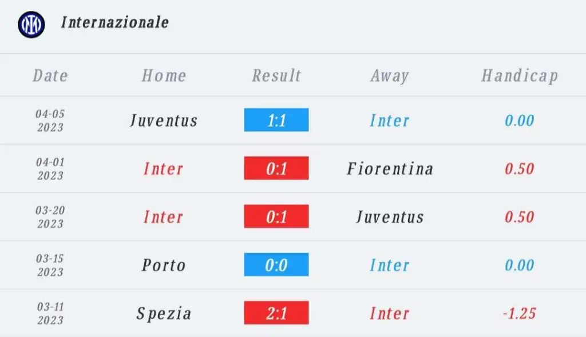Open the 1:1 Juventus vs Inter result
The width and height of the screenshot is (586, 337).
click(276, 120)
